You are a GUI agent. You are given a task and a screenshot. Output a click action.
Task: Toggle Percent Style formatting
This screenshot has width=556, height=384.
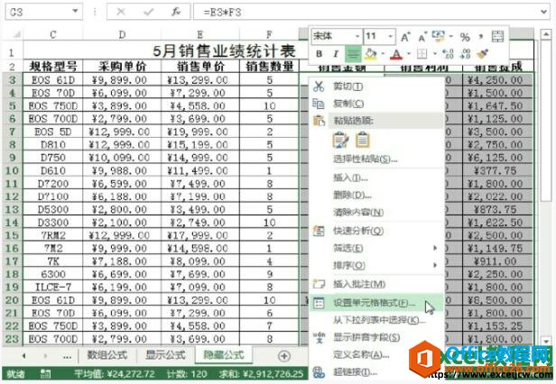[465, 36]
